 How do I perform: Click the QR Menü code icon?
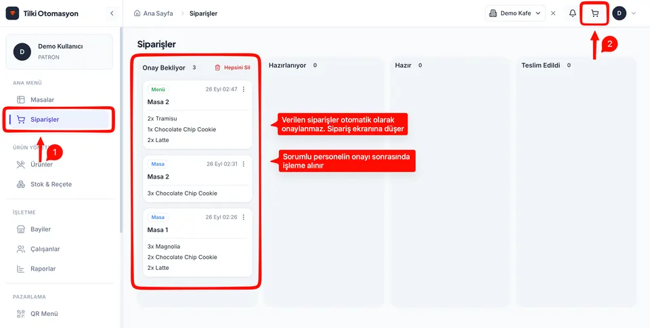click(21, 314)
